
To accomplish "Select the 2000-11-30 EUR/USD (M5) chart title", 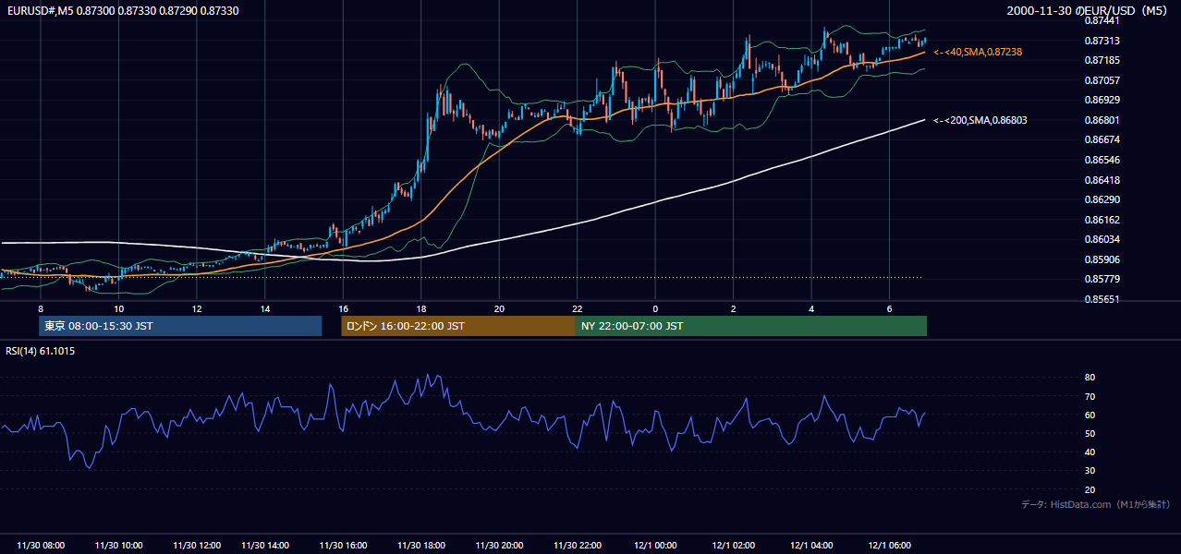I will 1089,10.
